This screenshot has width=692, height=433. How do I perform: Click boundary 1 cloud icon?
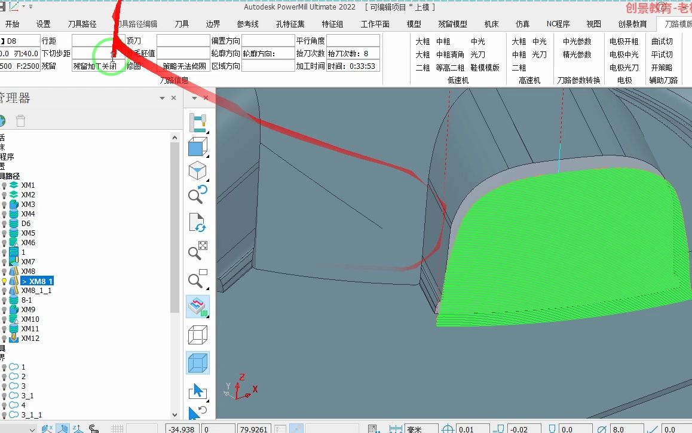click(x=14, y=367)
